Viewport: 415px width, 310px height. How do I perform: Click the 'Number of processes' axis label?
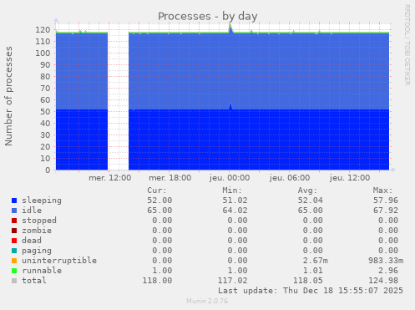(8, 96)
